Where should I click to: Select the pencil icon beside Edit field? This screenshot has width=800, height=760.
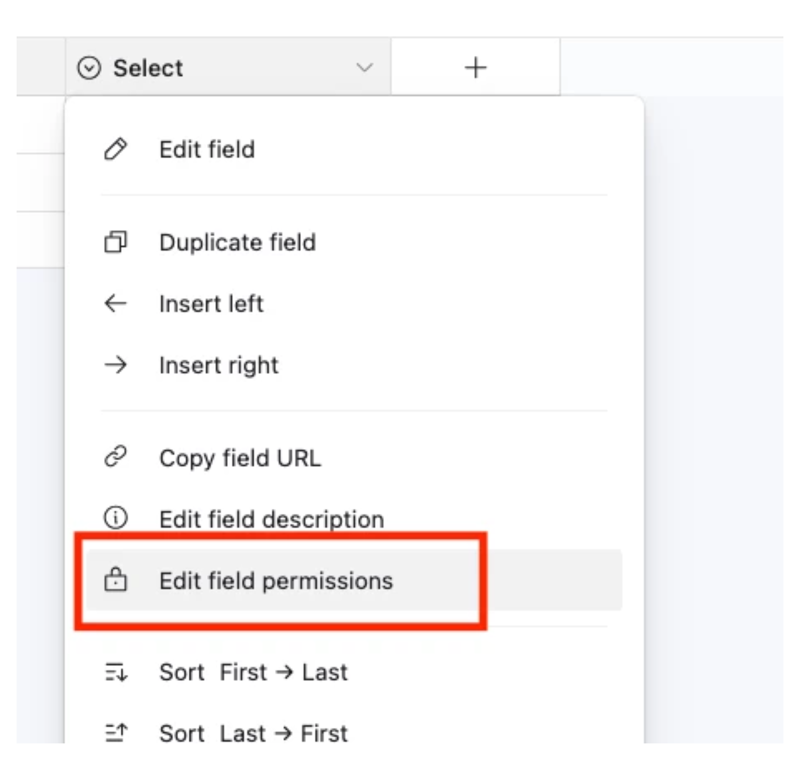[x=115, y=149]
